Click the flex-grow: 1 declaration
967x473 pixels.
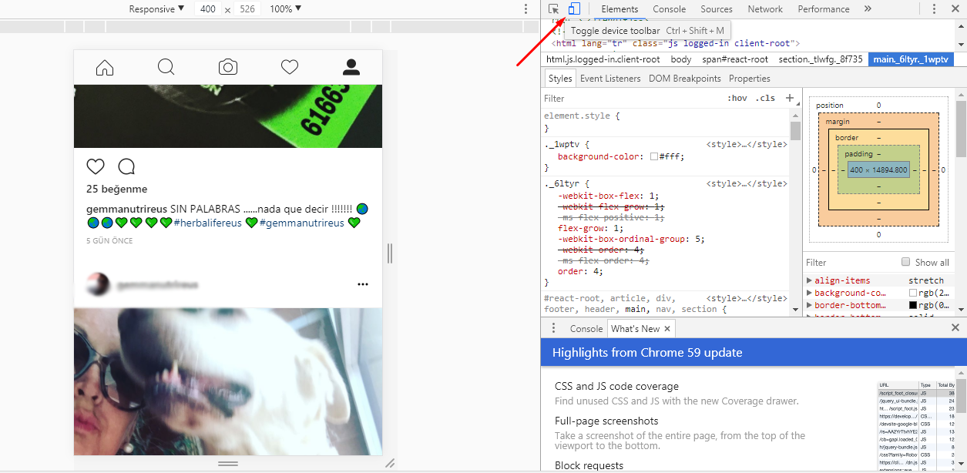(590, 228)
